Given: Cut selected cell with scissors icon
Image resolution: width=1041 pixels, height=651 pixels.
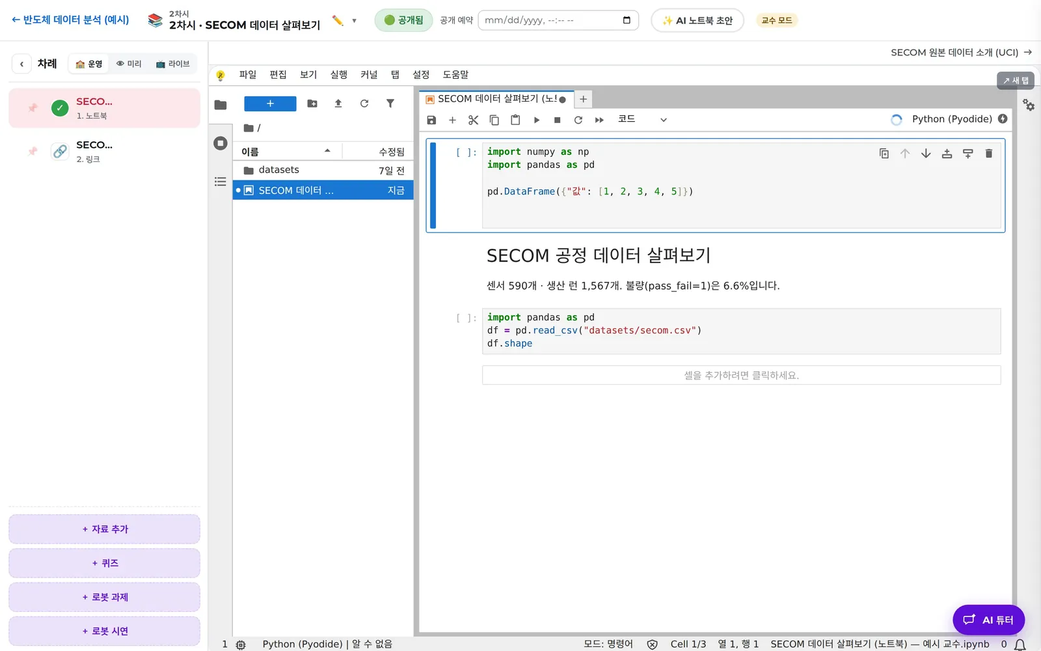Looking at the screenshot, I should (x=473, y=120).
